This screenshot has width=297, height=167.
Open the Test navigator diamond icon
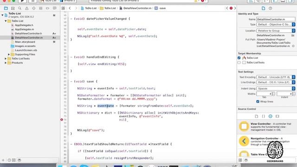[34, 8]
